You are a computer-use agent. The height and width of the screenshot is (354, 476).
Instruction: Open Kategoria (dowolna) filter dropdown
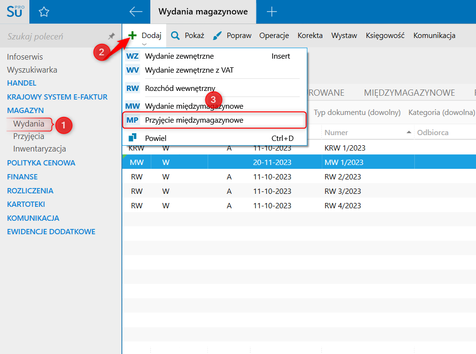(441, 113)
